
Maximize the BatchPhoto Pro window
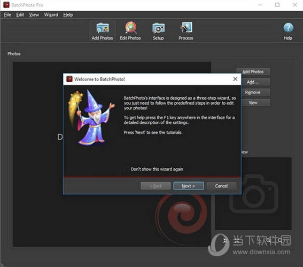[x=277, y=5]
